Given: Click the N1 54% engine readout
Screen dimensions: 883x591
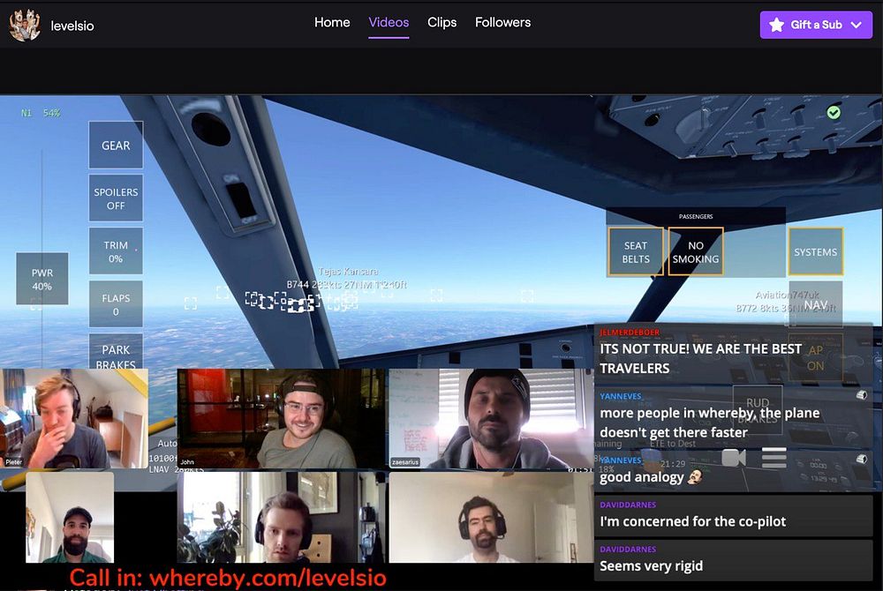Looking at the screenshot, I should click(41, 113).
